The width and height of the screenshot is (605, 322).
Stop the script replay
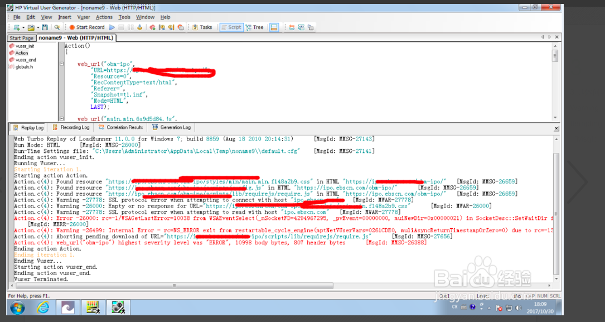click(120, 27)
